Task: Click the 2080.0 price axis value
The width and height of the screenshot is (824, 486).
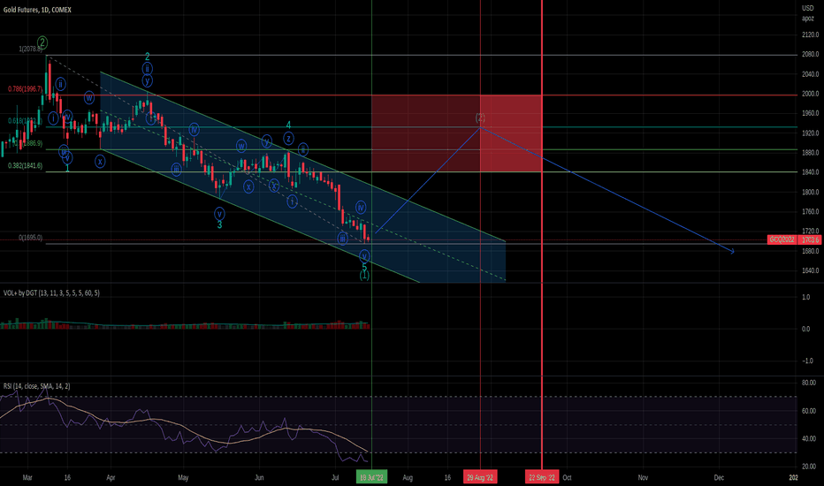Action: point(810,54)
